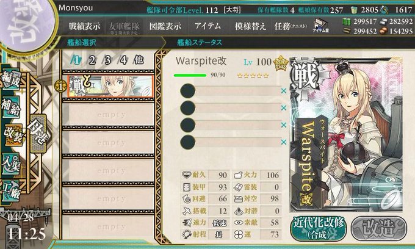Screen dimensions: 415x249
Task: Open the 編成 fleet composition icon
Action: point(11,81)
